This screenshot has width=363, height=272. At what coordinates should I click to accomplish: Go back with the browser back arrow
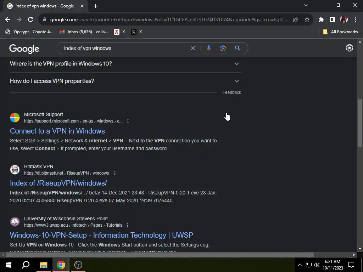tap(8, 20)
